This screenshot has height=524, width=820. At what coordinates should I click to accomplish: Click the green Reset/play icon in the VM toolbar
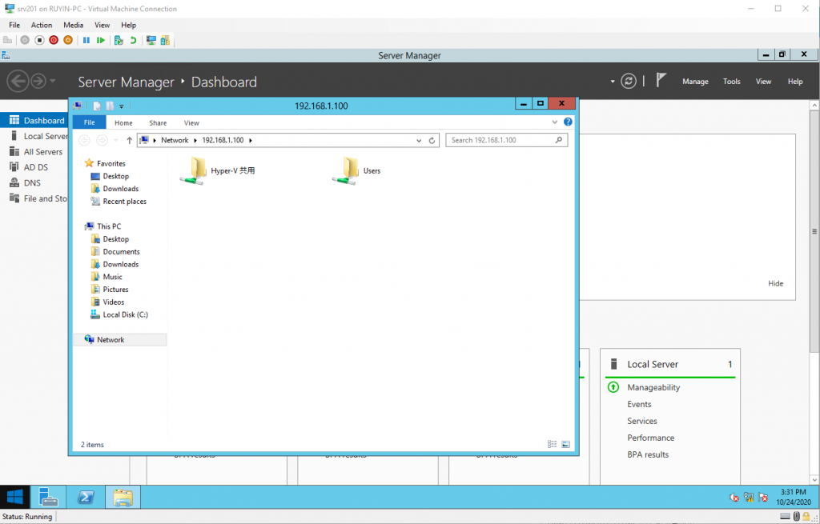tap(100, 40)
